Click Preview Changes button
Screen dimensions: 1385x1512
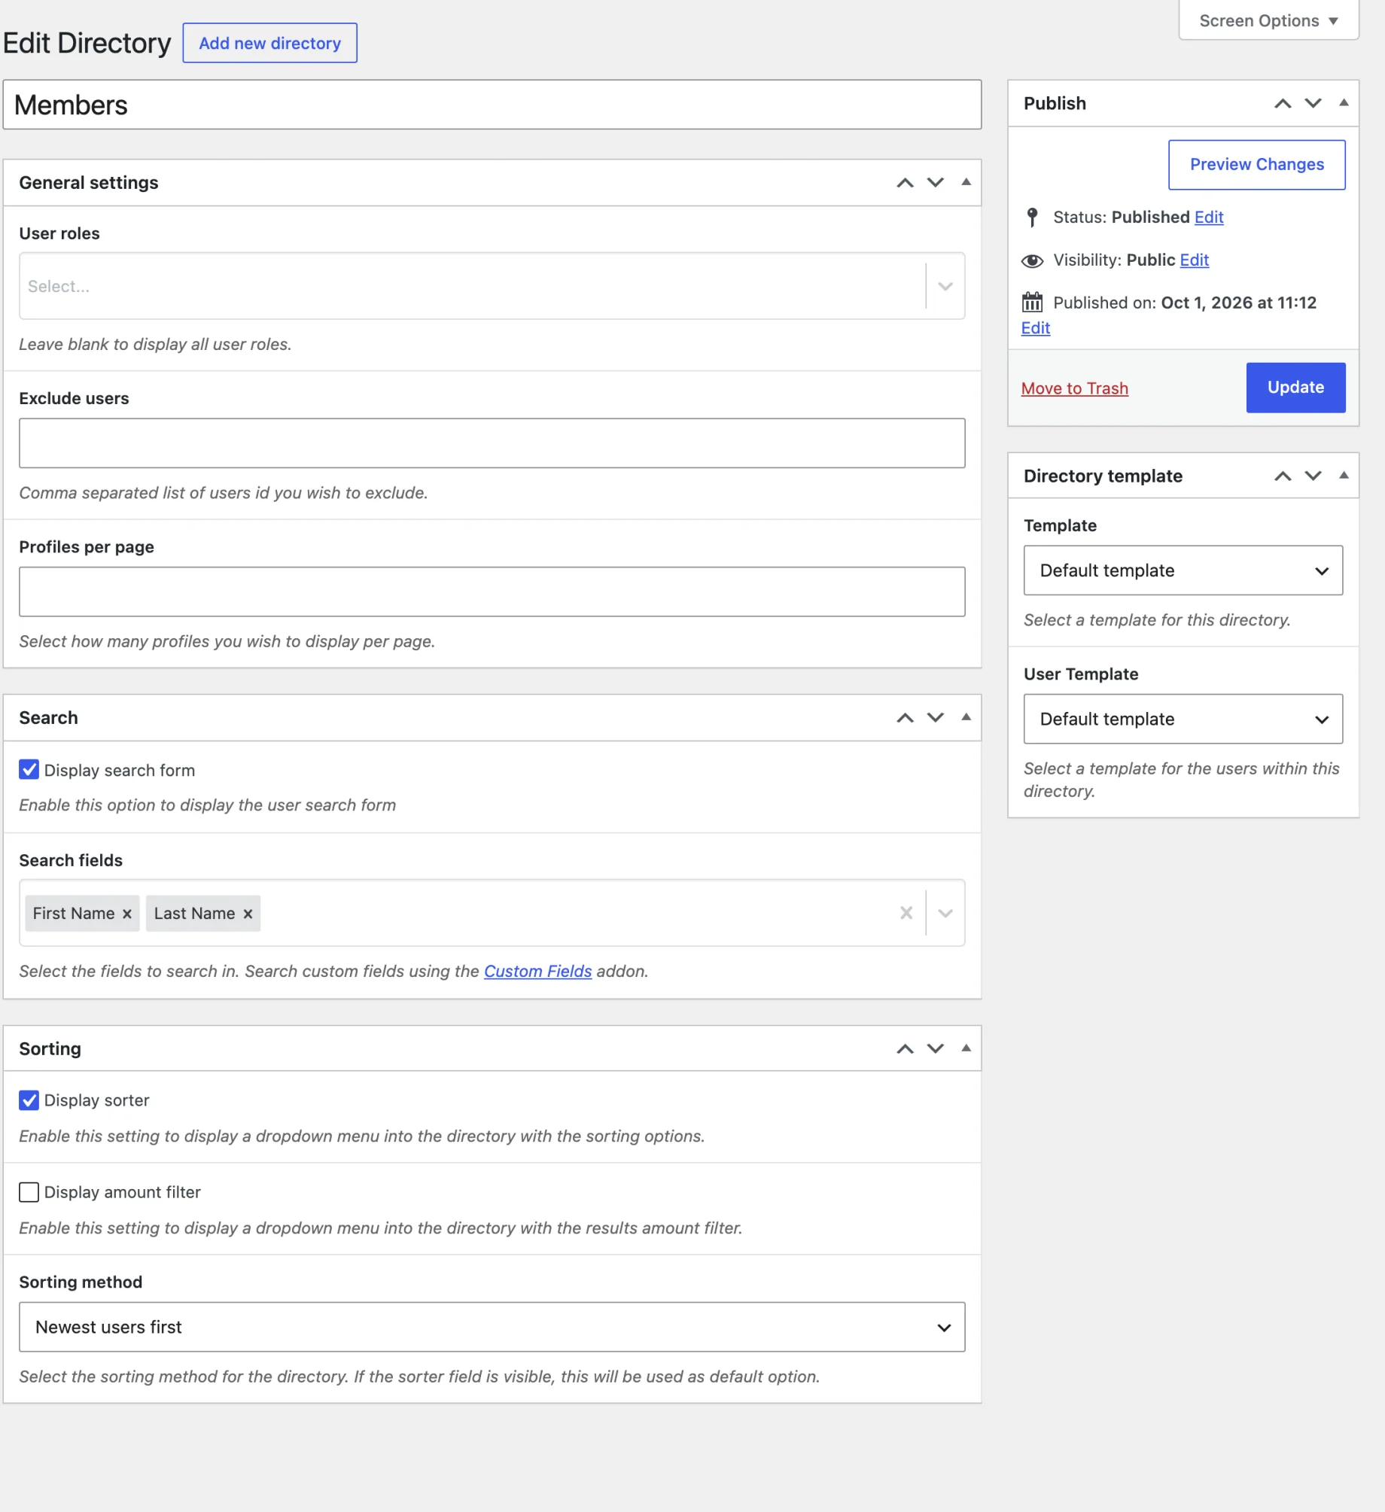coord(1257,165)
